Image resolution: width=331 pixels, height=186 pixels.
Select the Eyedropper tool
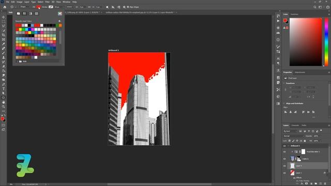4,44
